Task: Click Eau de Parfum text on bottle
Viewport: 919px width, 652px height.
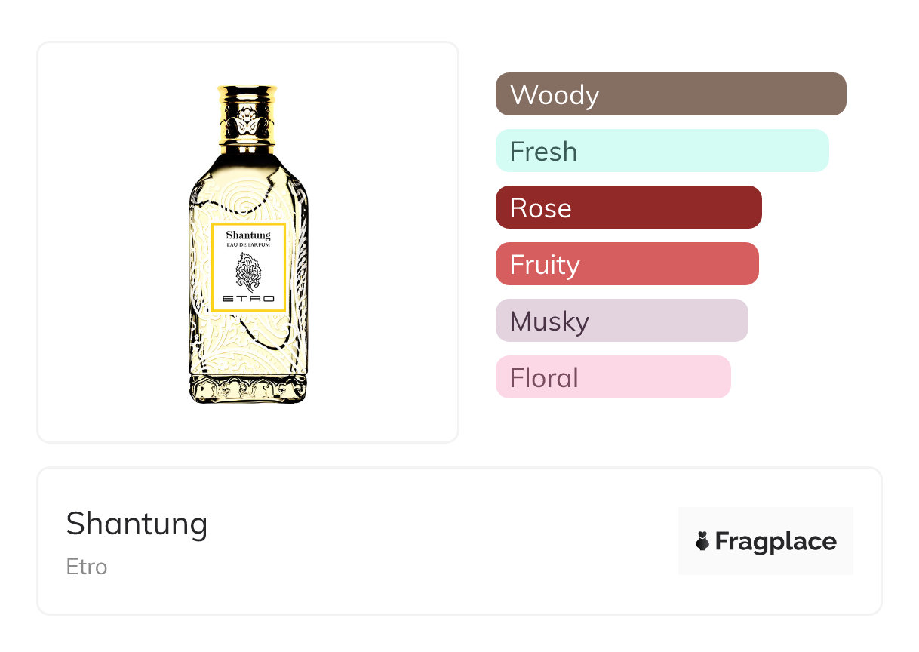Action: [248, 245]
